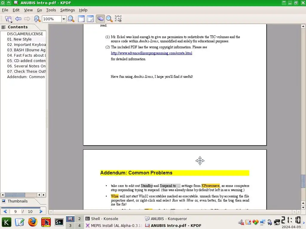306x229 pixels.
Task: Open the K menu launcher
Action: coord(7,222)
